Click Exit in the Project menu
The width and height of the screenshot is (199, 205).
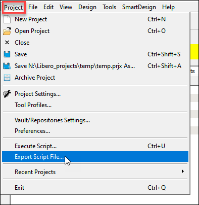95,188
